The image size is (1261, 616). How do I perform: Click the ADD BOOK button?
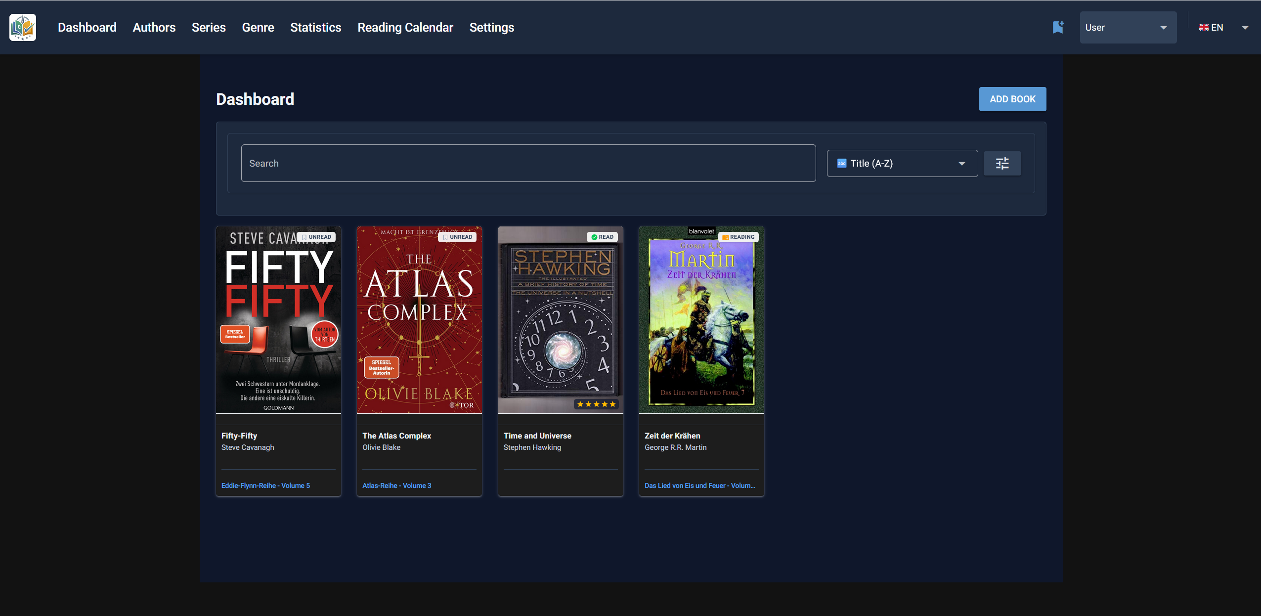coord(1012,99)
